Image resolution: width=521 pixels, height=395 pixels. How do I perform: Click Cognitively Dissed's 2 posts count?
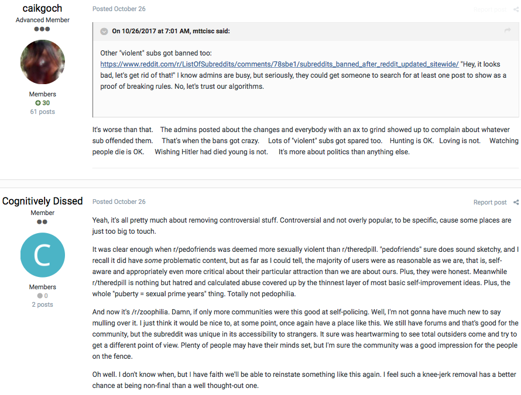click(x=43, y=304)
